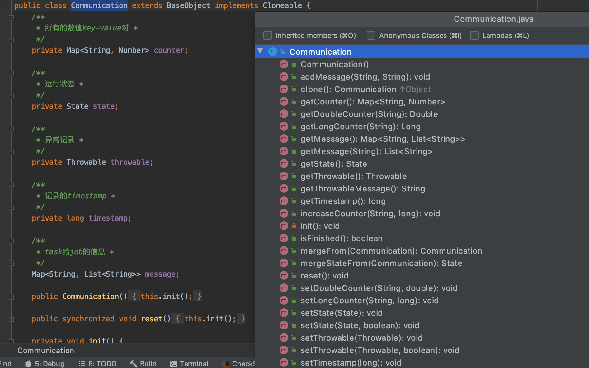This screenshot has height=368, width=589.
Task: Collapse the timestamp field Javadoc comment
Action: 11,185
